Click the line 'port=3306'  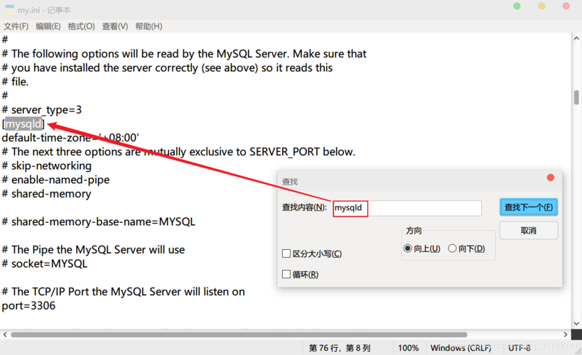pos(28,306)
